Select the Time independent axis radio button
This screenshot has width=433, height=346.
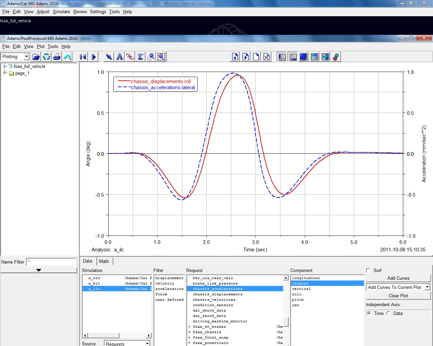[369, 313]
